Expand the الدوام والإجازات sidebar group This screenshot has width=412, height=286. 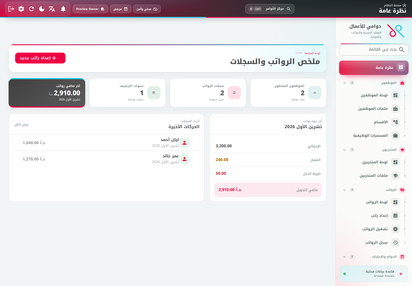click(374, 257)
